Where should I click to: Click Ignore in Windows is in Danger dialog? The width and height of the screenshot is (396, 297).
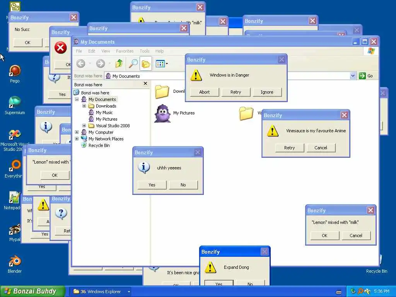[x=267, y=92]
